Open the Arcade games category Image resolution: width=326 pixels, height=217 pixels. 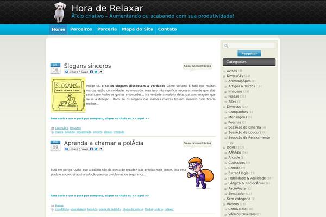[234, 158]
